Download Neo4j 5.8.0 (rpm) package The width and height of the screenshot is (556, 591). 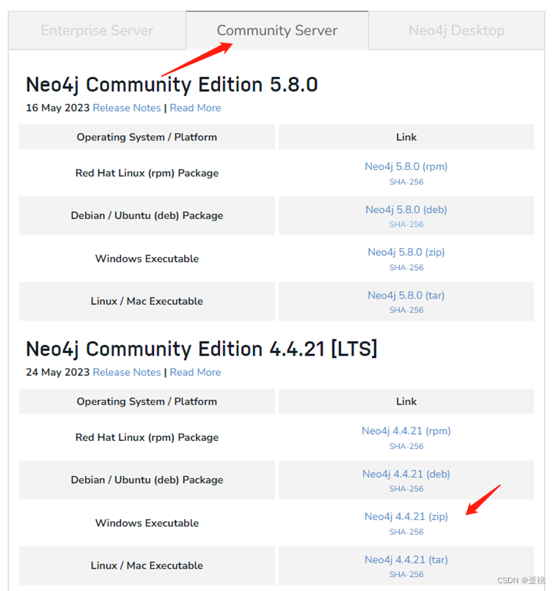pyautogui.click(x=406, y=167)
